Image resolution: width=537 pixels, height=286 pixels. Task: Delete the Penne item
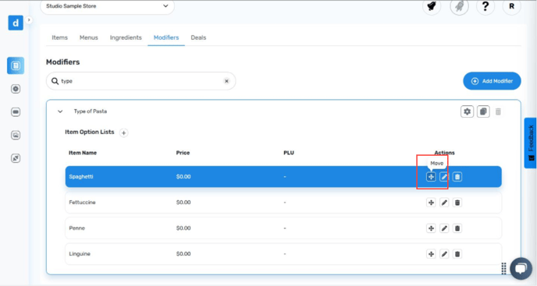click(x=457, y=228)
